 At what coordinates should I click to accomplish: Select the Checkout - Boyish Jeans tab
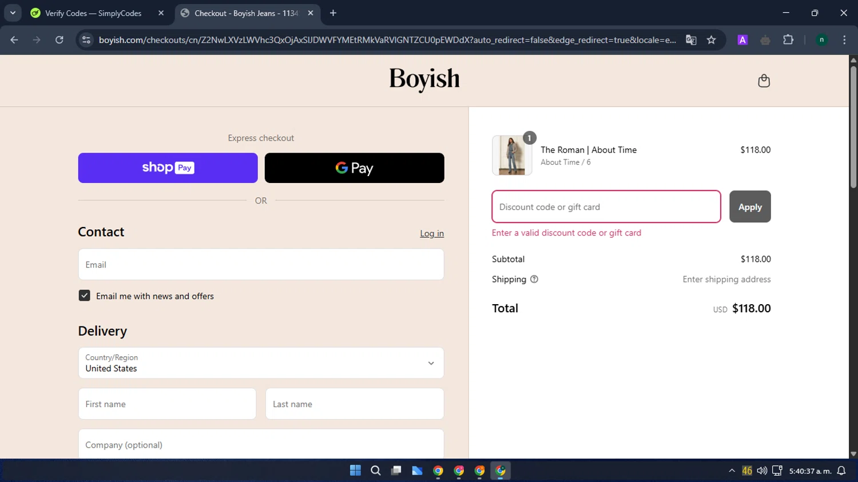[246, 13]
